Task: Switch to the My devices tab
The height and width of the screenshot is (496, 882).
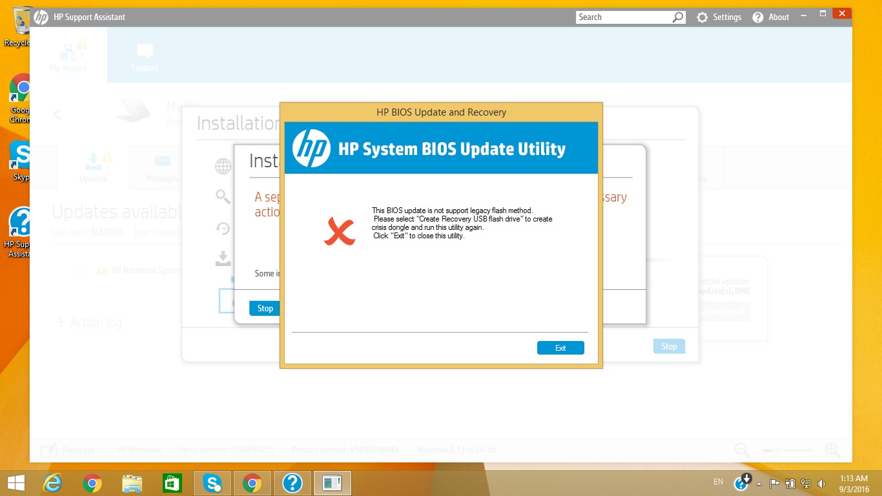Action: coord(68,56)
